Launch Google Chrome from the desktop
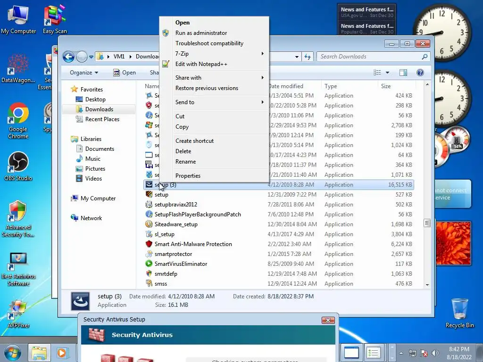This screenshot has height=362, width=483. (18, 121)
